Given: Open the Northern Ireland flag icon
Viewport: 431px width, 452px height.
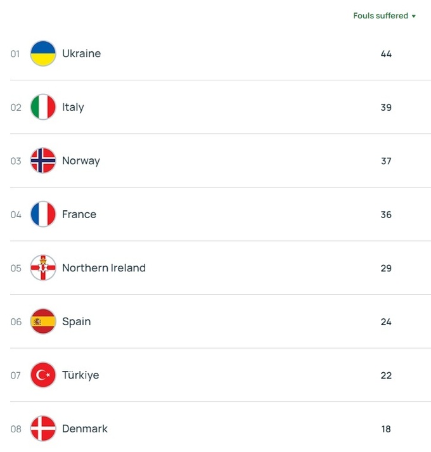Looking at the screenshot, I should (43, 268).
